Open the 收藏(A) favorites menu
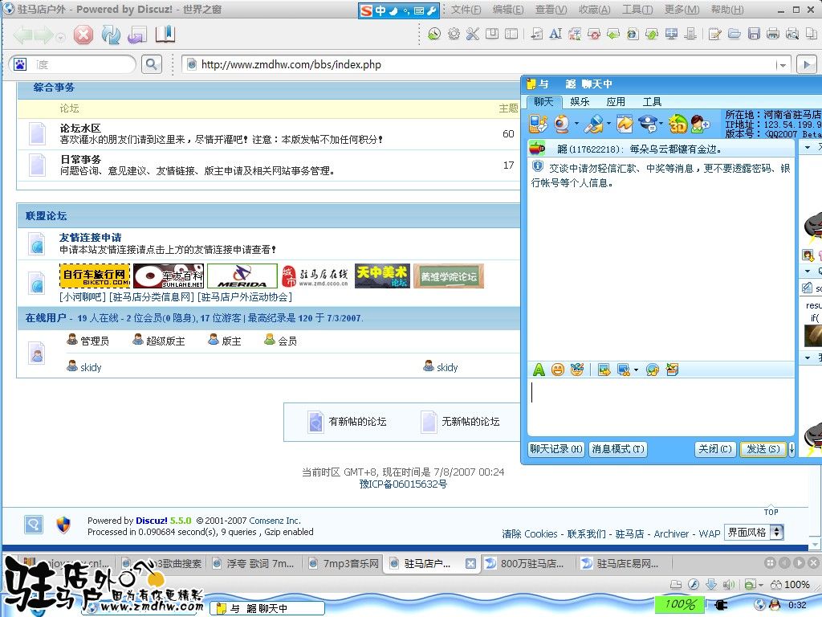Image resolution: width=822 pixels, height=617 pixels. [x=595, y=10]
